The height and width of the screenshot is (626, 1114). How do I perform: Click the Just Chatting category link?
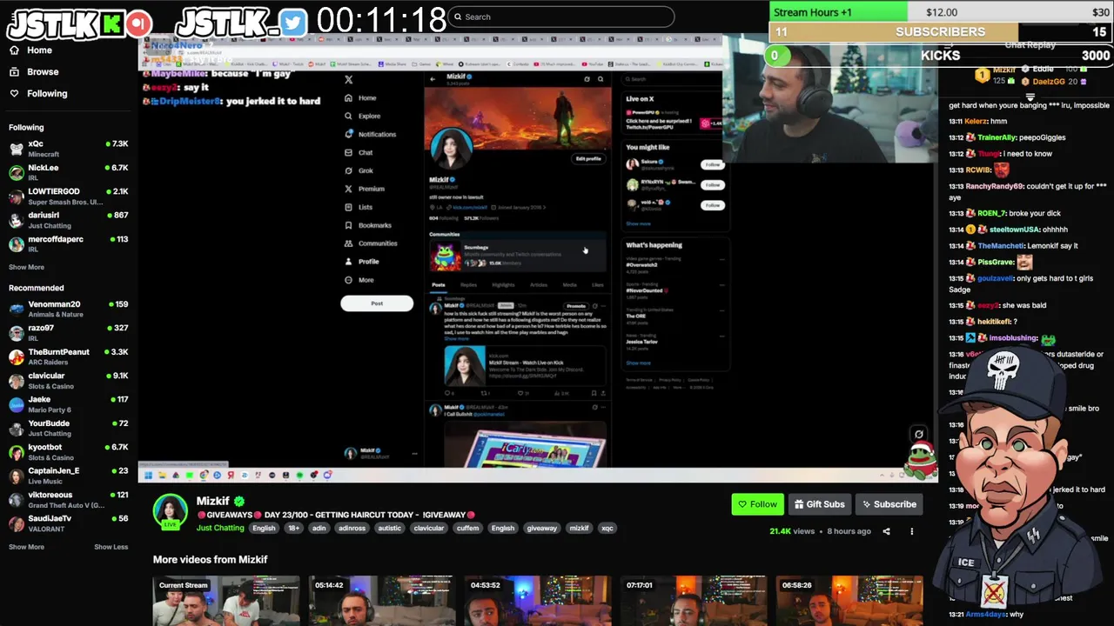pyautogui.click(x=220, y=528)
